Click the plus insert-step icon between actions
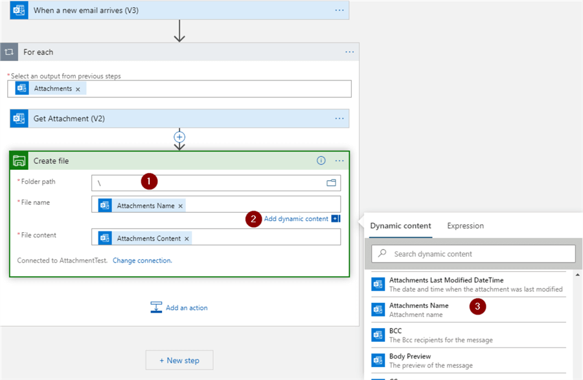The width and height of the screenshot is (583, 380). (x=179, y=137)
